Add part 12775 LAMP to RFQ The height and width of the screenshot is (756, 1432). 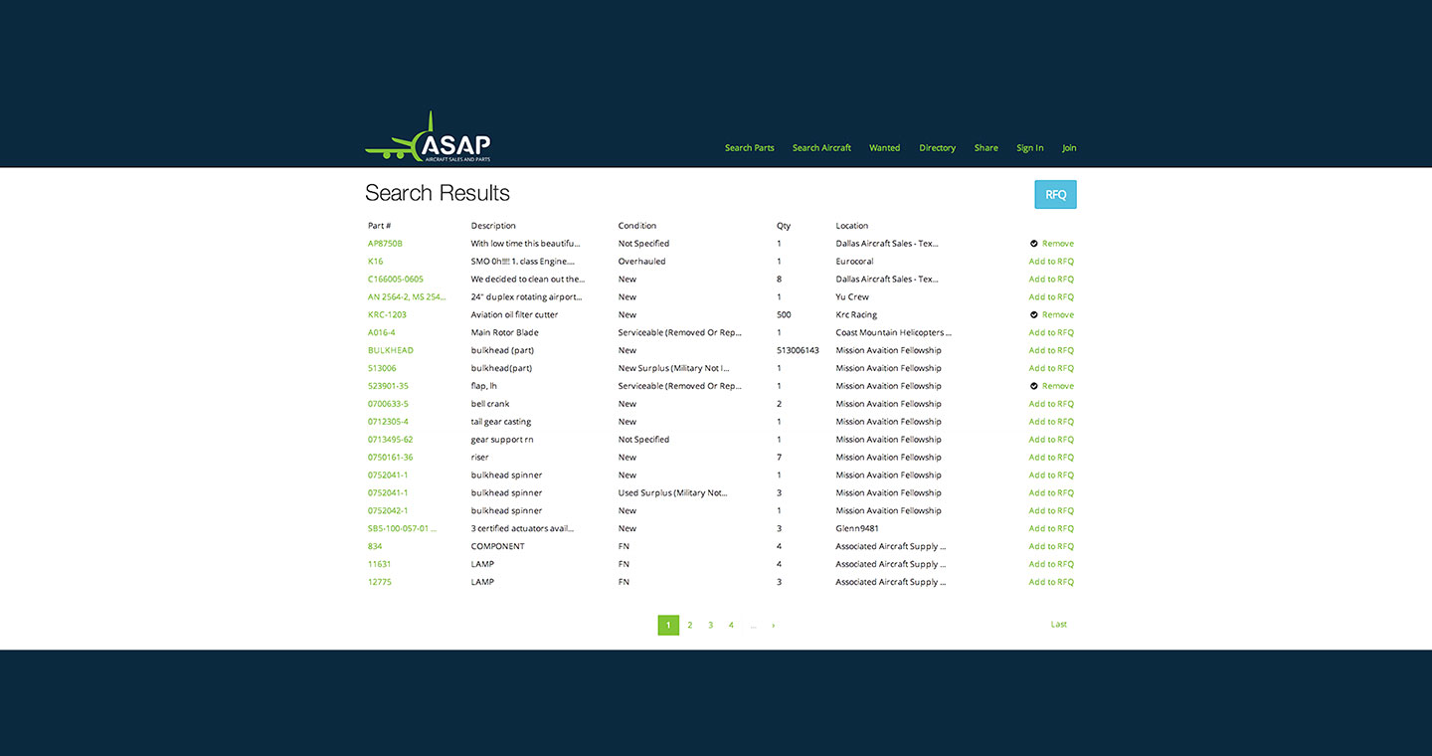1051,582
